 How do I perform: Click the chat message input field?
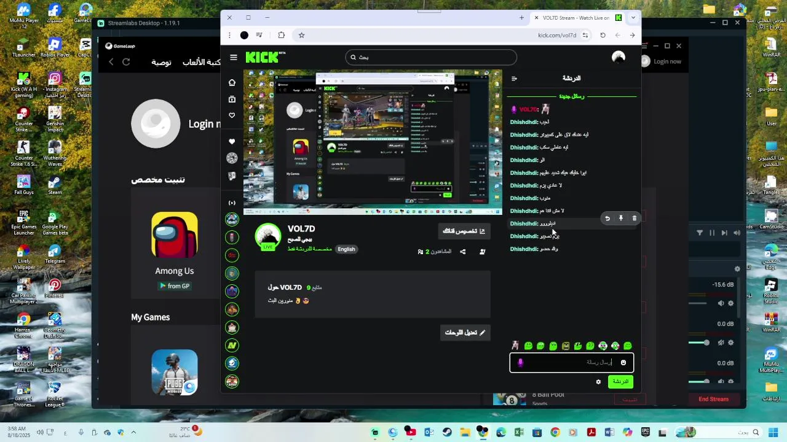pos(572,362)
